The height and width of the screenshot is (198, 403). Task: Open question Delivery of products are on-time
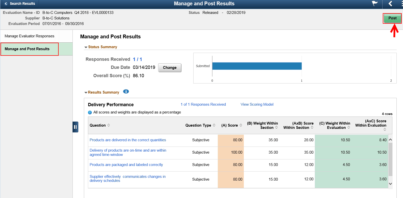coord(128,152)
